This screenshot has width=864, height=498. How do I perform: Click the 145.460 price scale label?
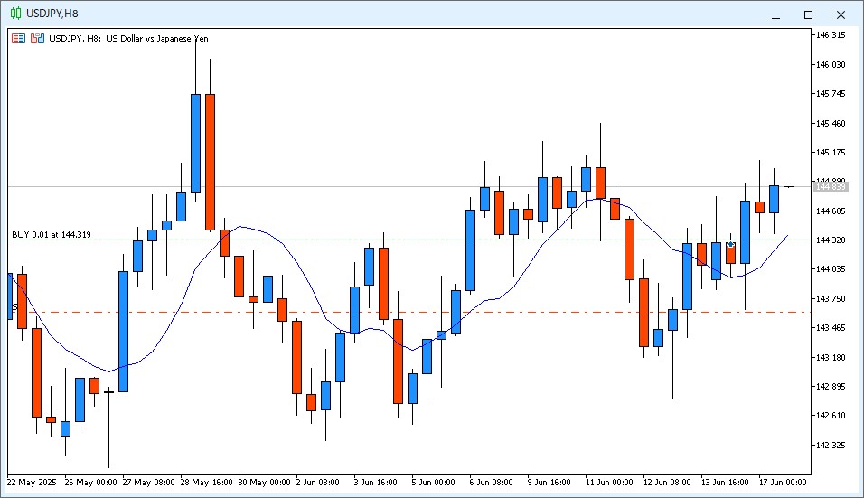pos(831,123)
